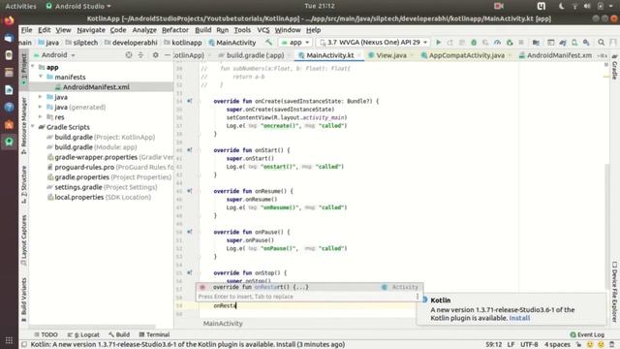Click Sync Project with Gradle Files icon
This screenshot has height=349, width=620.
[x=562, y=43]
